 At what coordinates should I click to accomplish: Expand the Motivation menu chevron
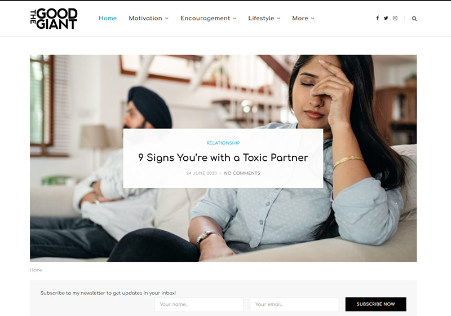(x=167, y=19)
